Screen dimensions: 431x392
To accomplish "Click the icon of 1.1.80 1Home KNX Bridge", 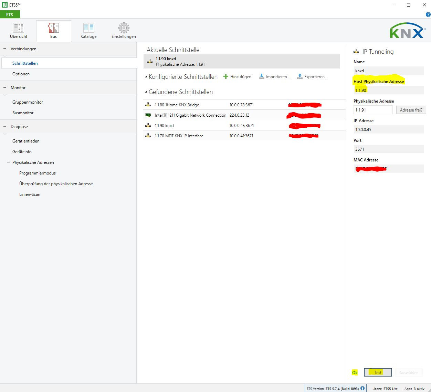I will [x=148, y=105].
